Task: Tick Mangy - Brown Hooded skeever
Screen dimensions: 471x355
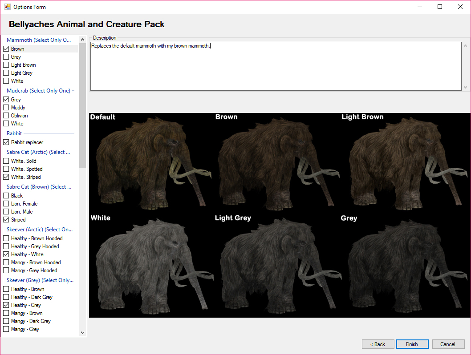Action: (x=6, y=262)
